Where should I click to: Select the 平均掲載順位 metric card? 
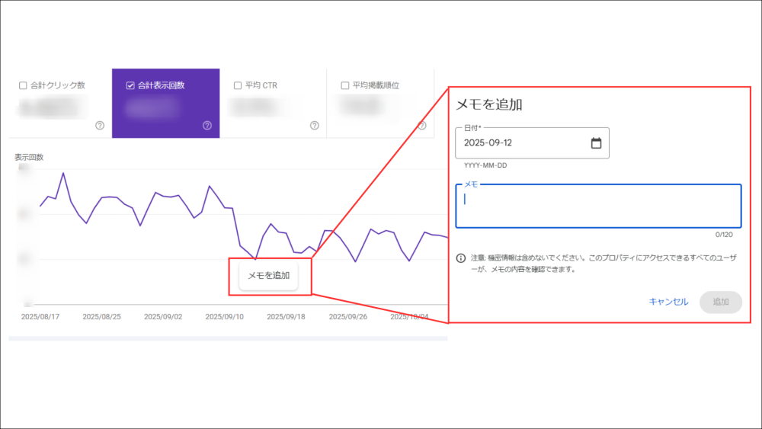(380, 103)
